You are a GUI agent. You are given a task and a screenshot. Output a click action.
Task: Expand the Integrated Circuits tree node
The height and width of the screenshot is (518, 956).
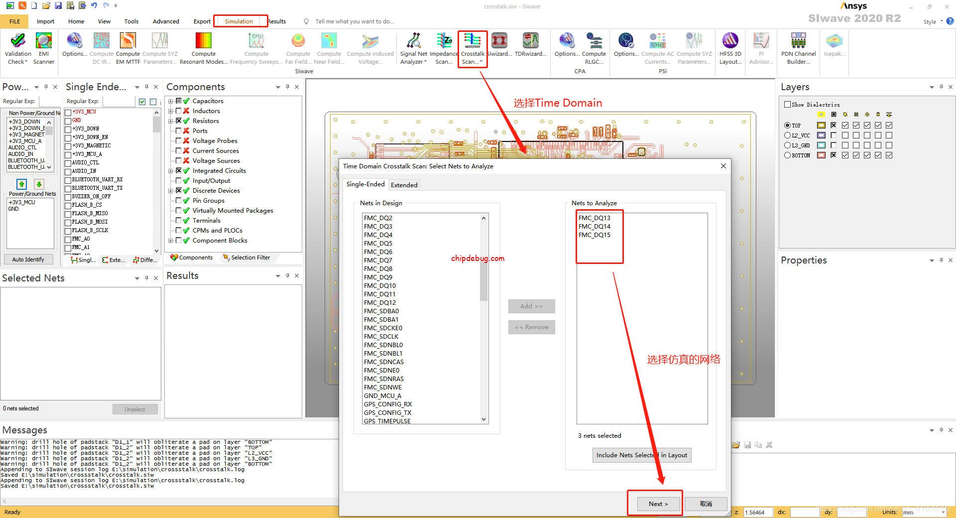pos(171,171)
